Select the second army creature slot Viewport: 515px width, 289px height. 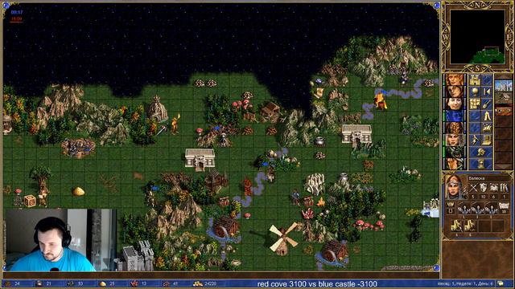tap(477, 208)
